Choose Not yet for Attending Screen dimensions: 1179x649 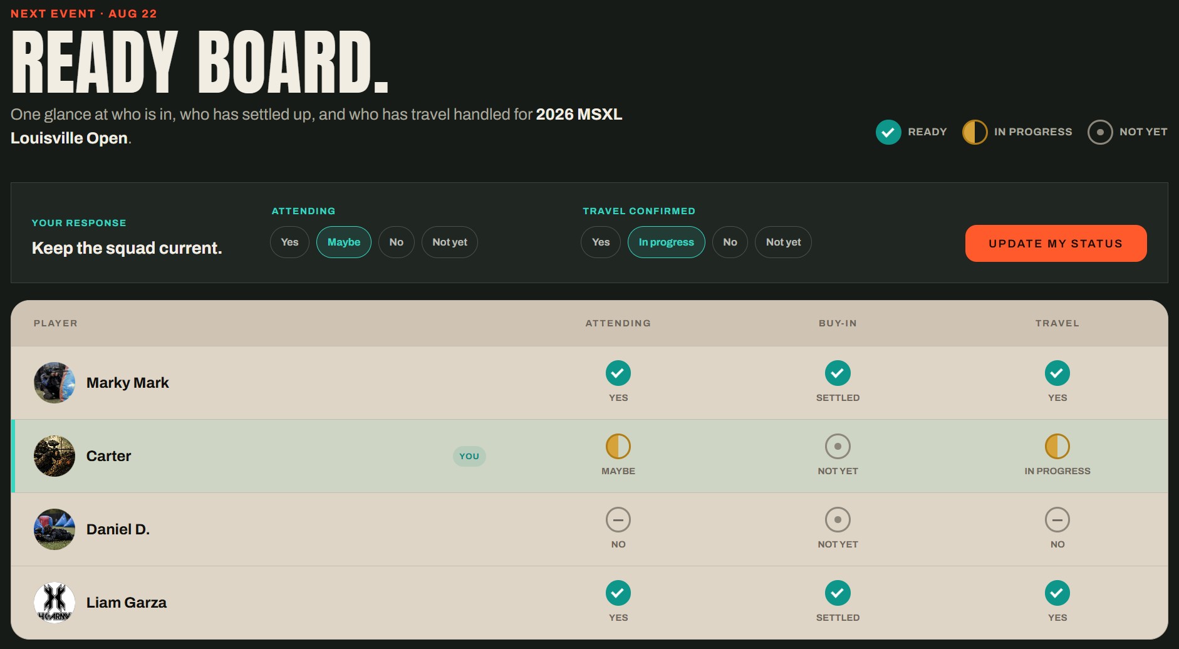(450, 242)
